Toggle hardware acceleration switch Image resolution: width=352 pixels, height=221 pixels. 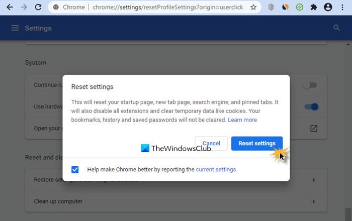click(x=311, y=106)
